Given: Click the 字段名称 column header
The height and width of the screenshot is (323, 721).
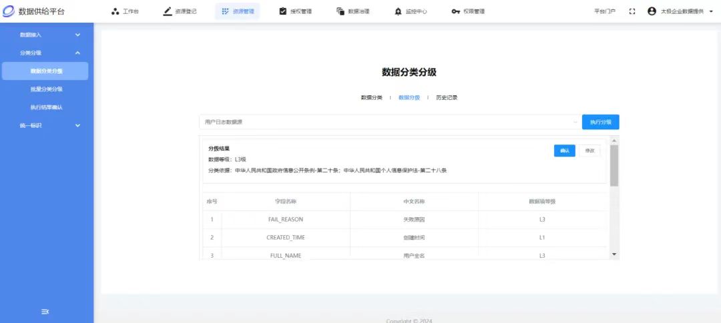Looking at the screenshot, I should pos(286,201).
